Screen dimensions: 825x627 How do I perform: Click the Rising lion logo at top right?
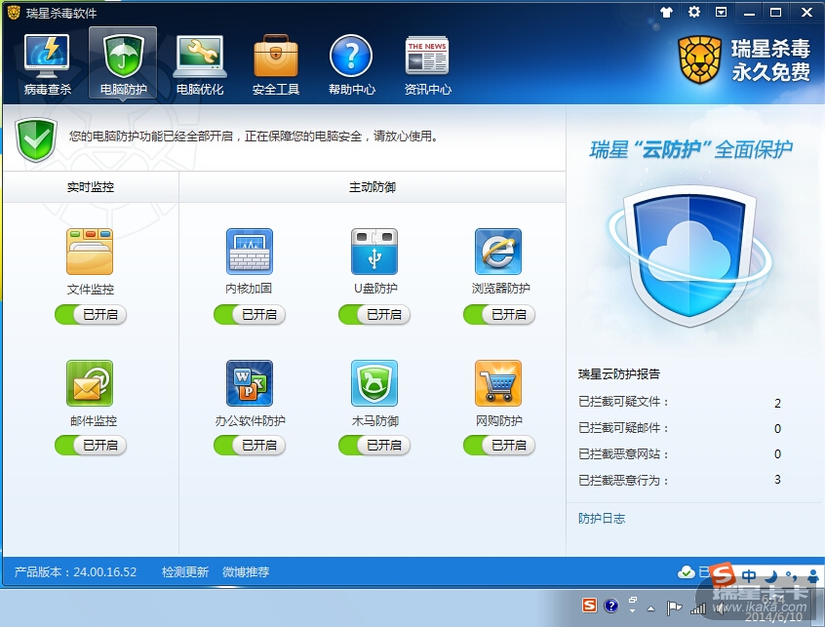point(699,59)
